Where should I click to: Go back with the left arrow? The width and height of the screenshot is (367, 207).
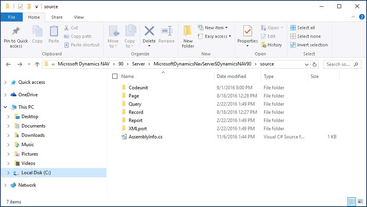click(8, 64)
